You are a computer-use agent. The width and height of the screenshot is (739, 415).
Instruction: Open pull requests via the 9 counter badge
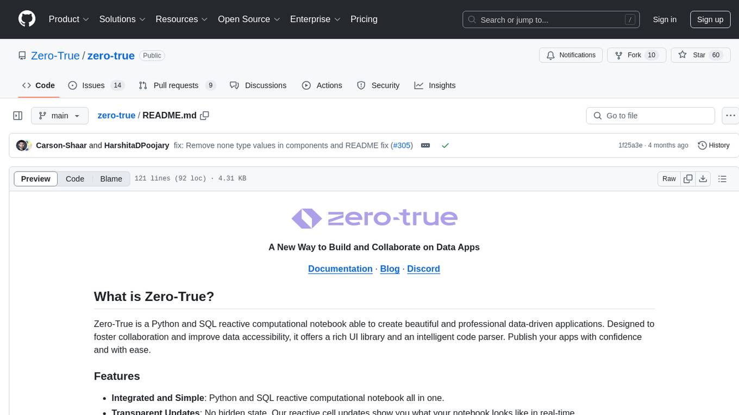(211, 85)
